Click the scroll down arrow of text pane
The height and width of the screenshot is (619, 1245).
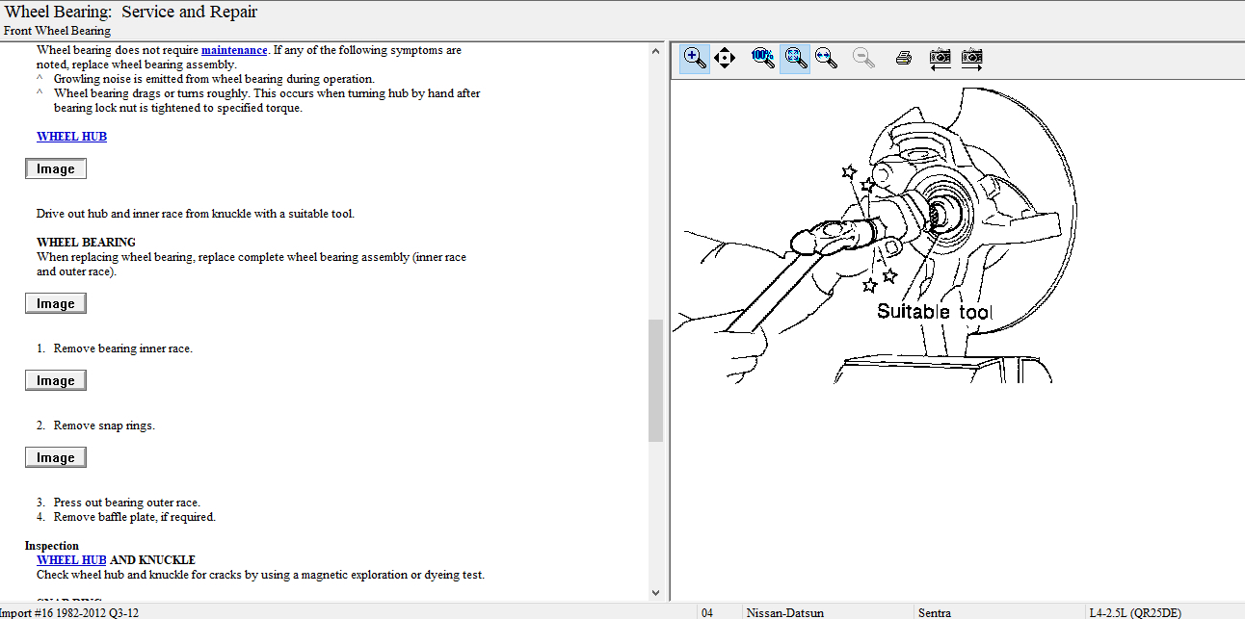point(656,593)
